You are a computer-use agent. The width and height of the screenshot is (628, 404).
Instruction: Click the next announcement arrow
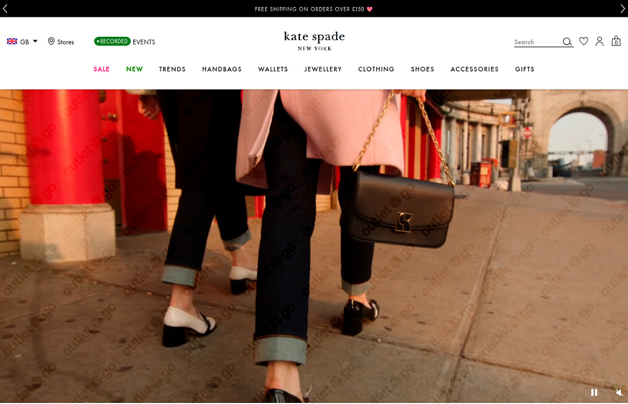pos(623,9)
